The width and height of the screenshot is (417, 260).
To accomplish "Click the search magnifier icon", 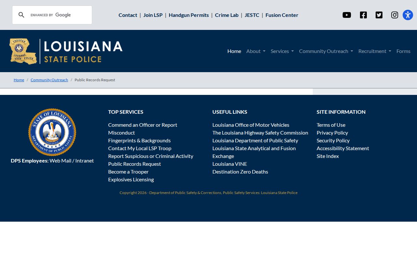I will point(22,15).
